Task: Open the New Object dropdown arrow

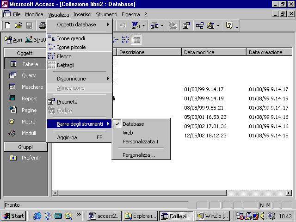Action: 218,25
